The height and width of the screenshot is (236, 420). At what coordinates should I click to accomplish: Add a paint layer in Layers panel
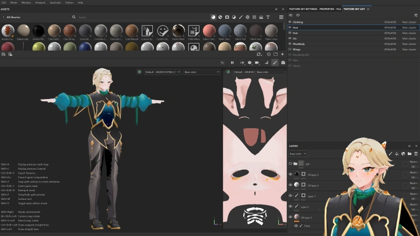[390, 154]
